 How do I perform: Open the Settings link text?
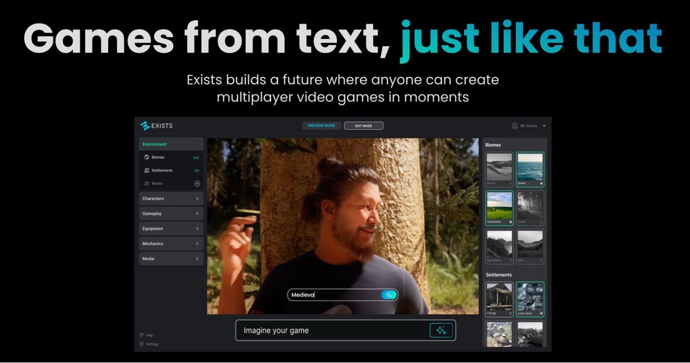[152, 344]
